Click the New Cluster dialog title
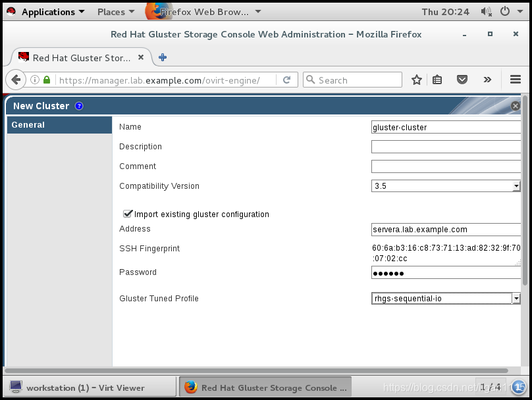Screen dimensions: 532x400 (x=41, y=106)
